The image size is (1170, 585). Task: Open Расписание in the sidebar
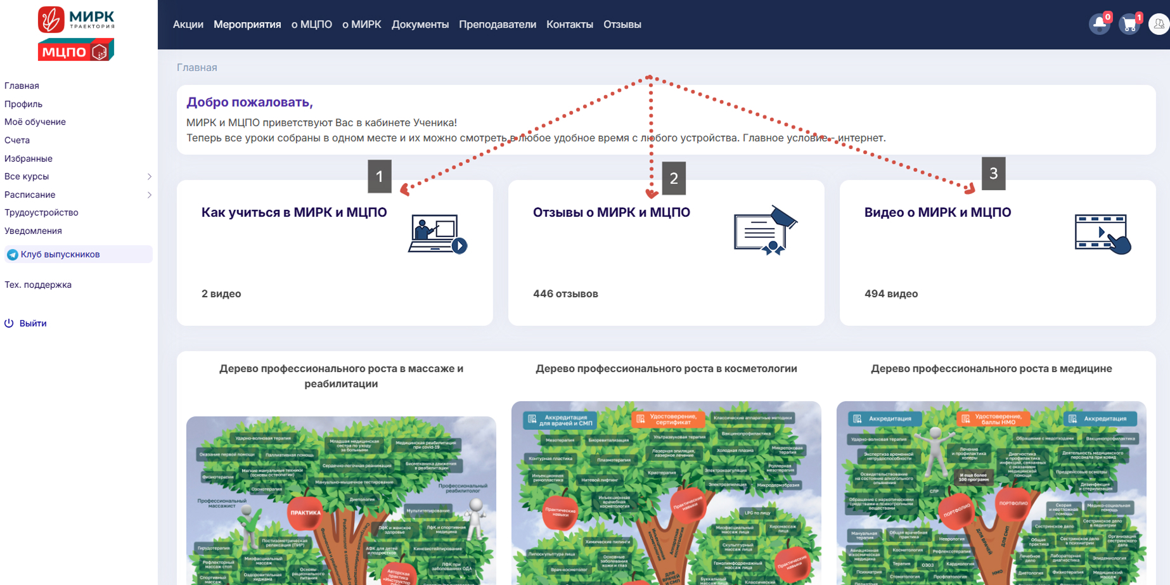tap(30, 195)
